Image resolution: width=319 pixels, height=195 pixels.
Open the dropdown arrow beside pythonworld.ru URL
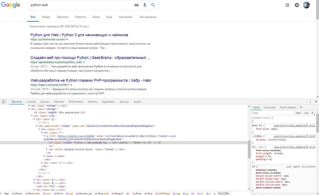pos(67,39)
